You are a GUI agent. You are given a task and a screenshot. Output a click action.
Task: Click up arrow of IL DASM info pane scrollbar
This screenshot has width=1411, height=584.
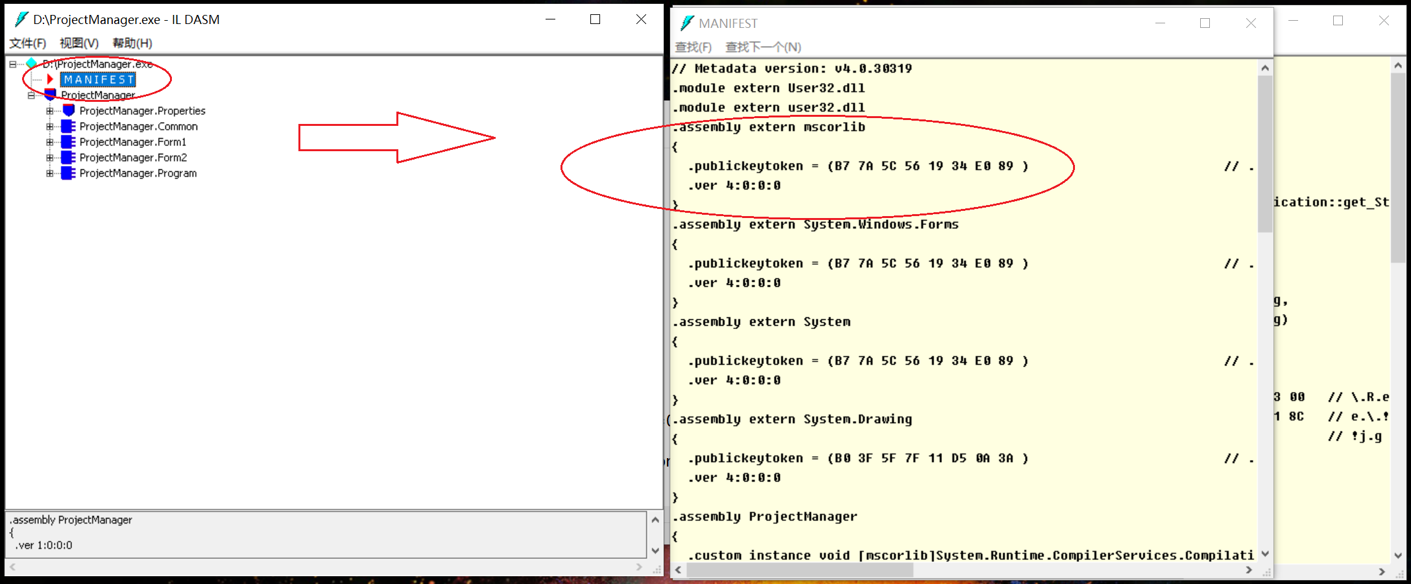click(655, 520)
